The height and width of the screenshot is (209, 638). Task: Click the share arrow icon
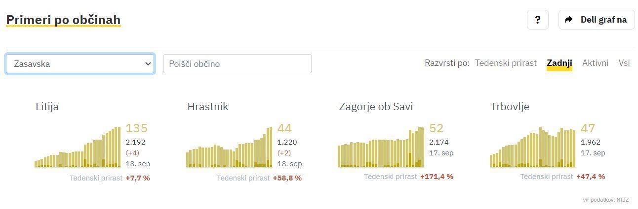click(569, 20)
